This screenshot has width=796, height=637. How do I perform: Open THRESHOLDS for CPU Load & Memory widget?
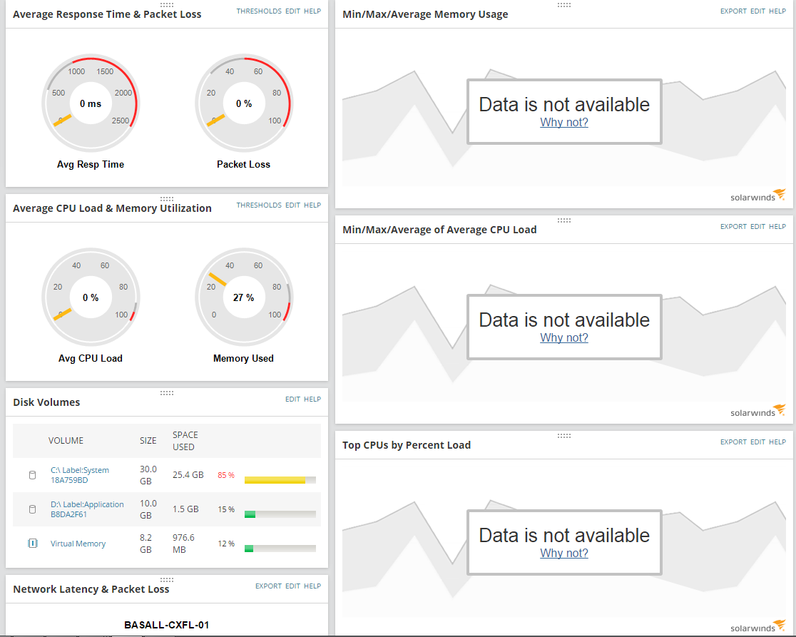tap(259, 205)
